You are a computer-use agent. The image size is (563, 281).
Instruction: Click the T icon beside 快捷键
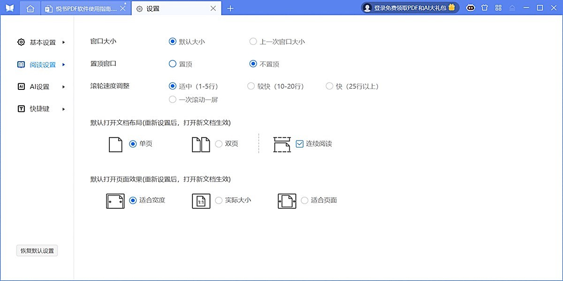21,109
